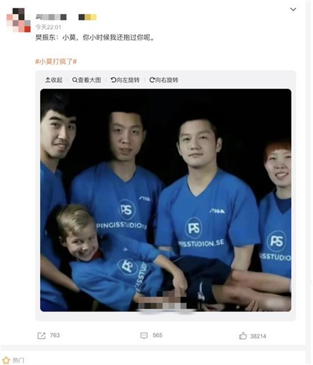The image size is (313, 365).
Task: View full-size image via 查看大图
Action: pos(87,80)
